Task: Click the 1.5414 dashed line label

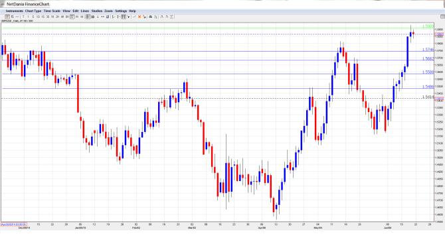Action: pyautogui.click(x=428, y=97)
